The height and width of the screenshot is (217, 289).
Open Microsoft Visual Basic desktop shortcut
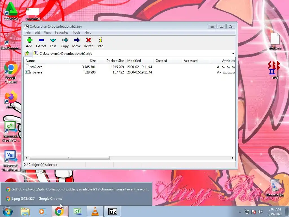11,161
